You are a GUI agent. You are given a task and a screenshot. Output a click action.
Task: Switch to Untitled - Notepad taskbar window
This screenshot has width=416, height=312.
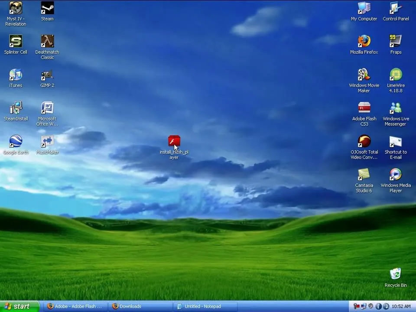[205, 306]
